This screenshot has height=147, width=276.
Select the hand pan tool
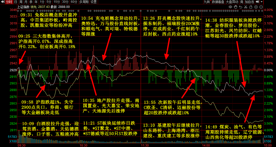236,7
